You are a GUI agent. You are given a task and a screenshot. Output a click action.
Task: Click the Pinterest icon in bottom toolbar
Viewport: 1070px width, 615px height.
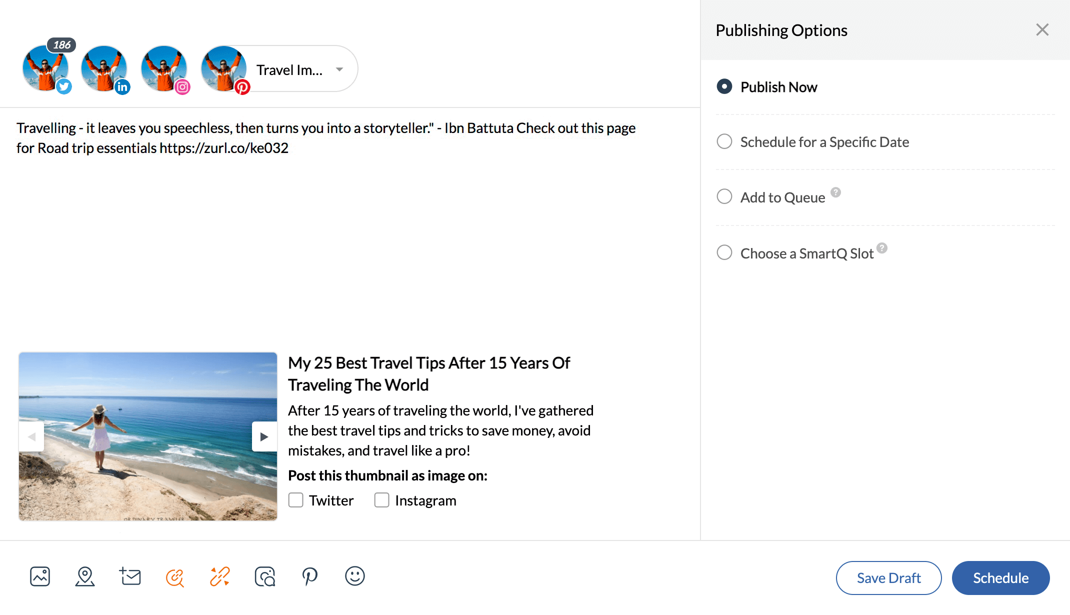[309, 576]
